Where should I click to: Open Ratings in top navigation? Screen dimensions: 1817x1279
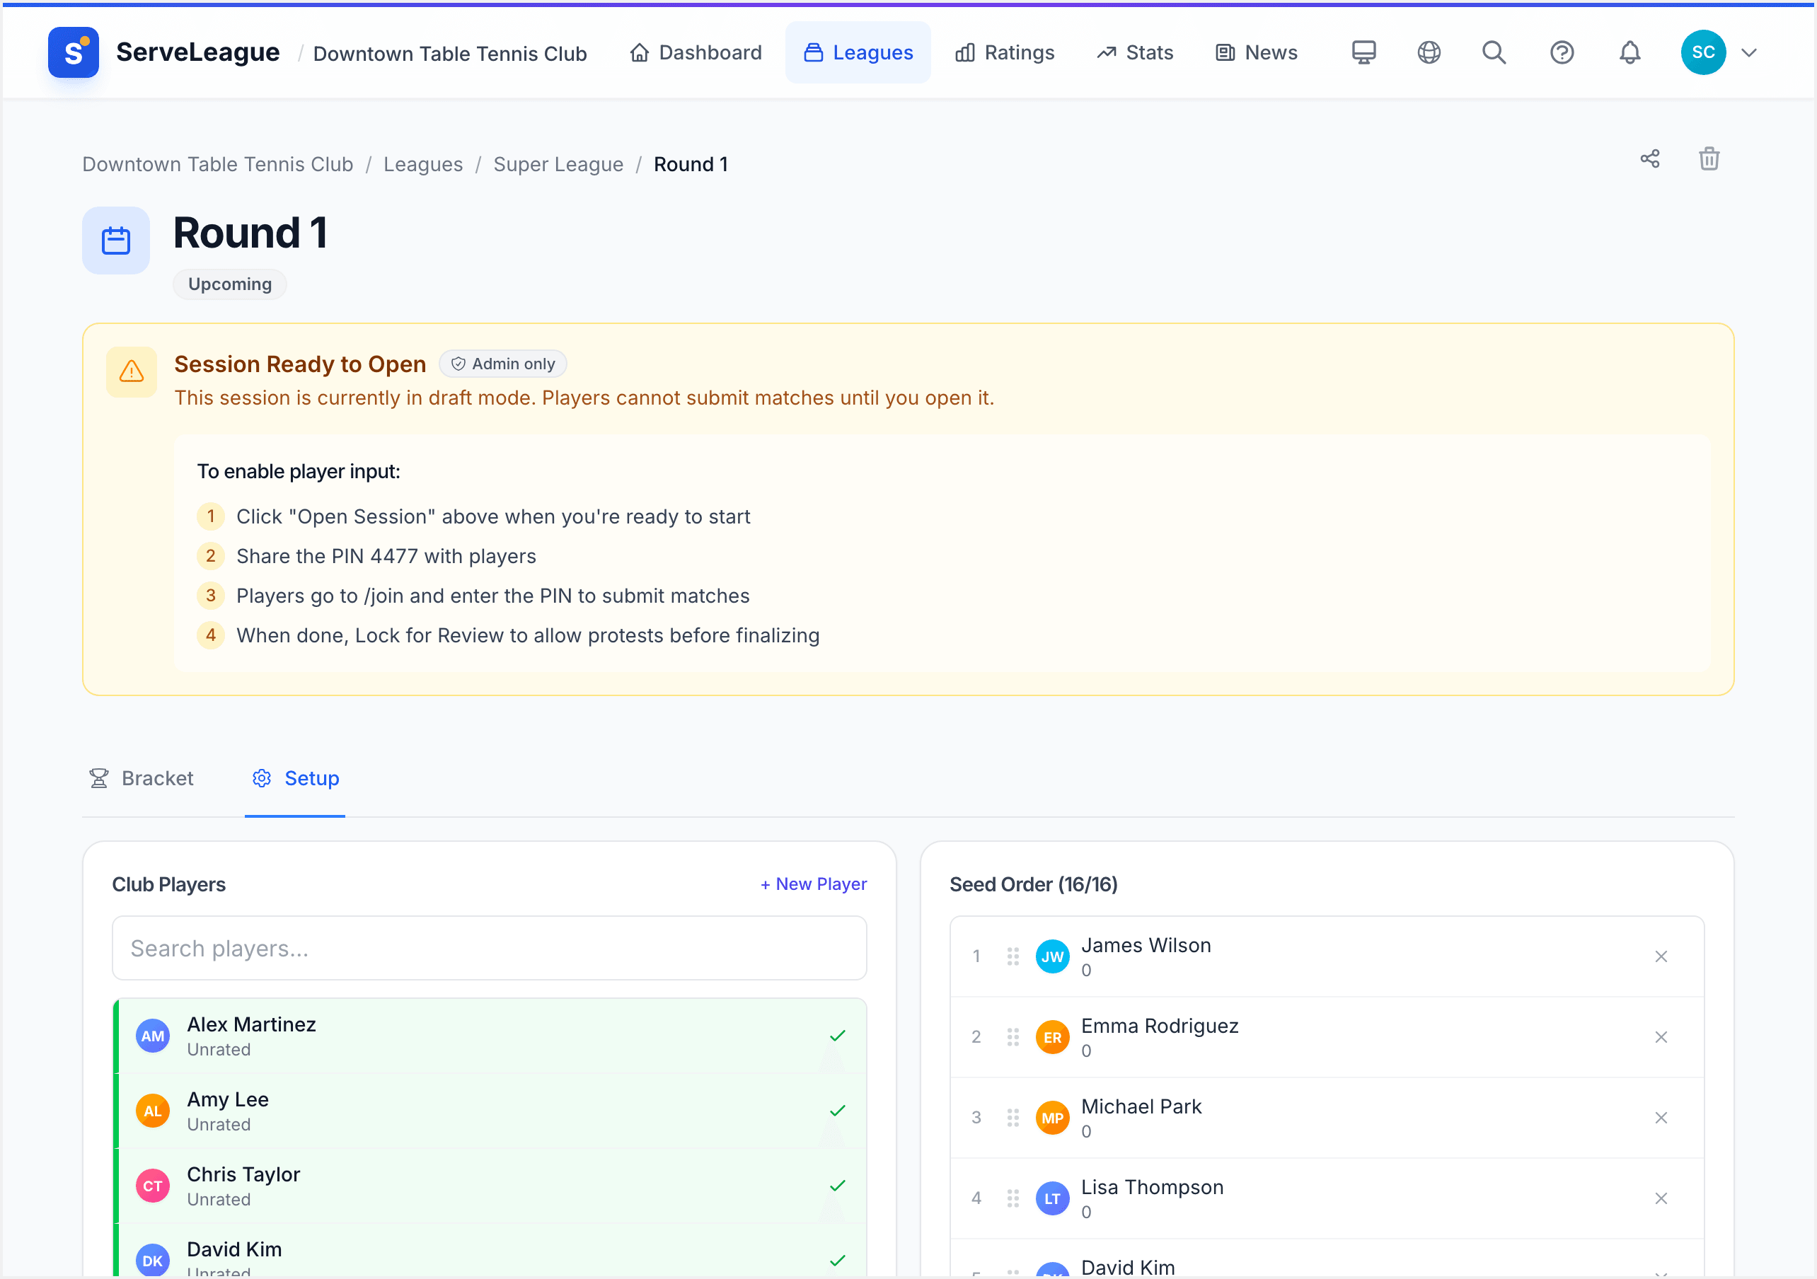tap(1004, 52)
